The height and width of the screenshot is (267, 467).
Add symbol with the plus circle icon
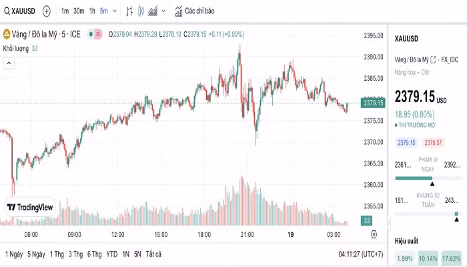[47, 11]
